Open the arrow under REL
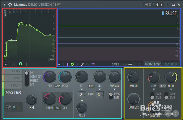Image resolution: width=183 pixels, height=120 pixels. [x=100, y=89]
